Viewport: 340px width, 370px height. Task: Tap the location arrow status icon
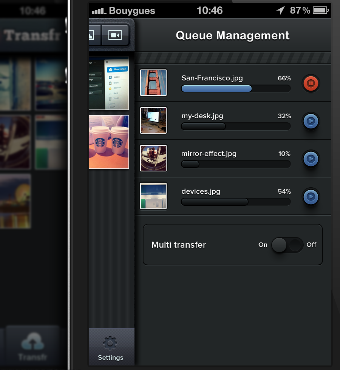(x=280, y=11)
